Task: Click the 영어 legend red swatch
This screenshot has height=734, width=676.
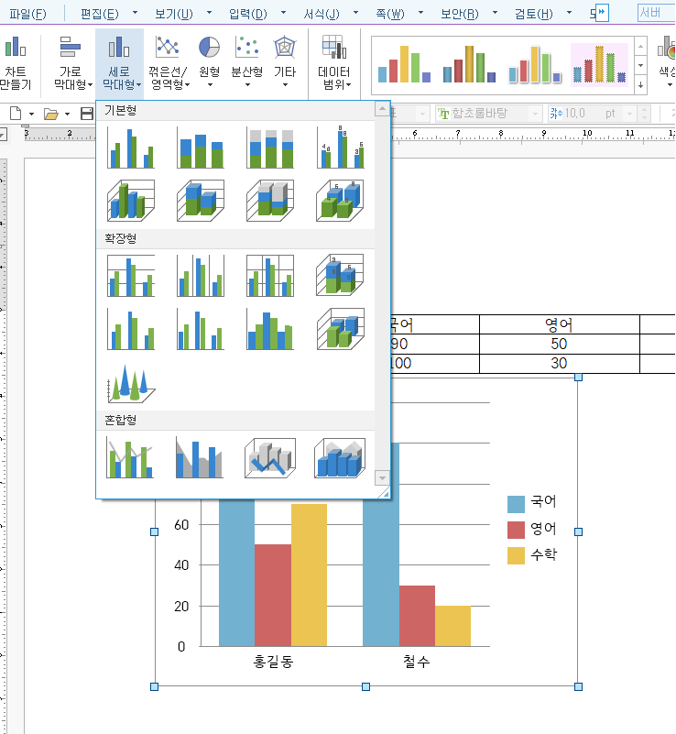Action: click(x=516, y=531)
